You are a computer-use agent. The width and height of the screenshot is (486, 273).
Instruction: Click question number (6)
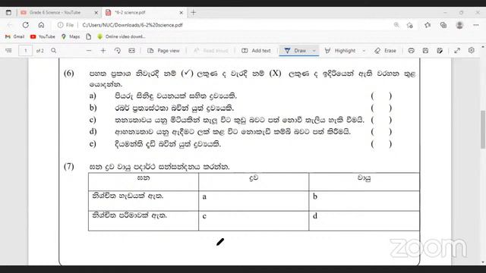tap(69, 74)
